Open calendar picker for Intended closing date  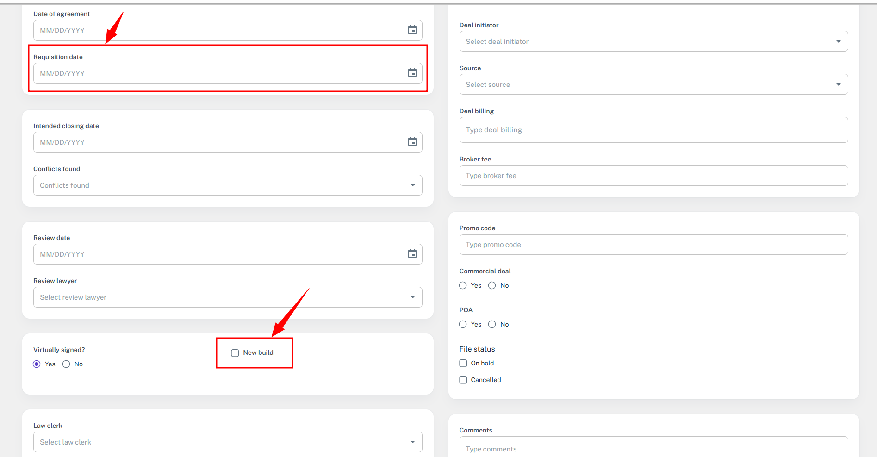point(412,142)
